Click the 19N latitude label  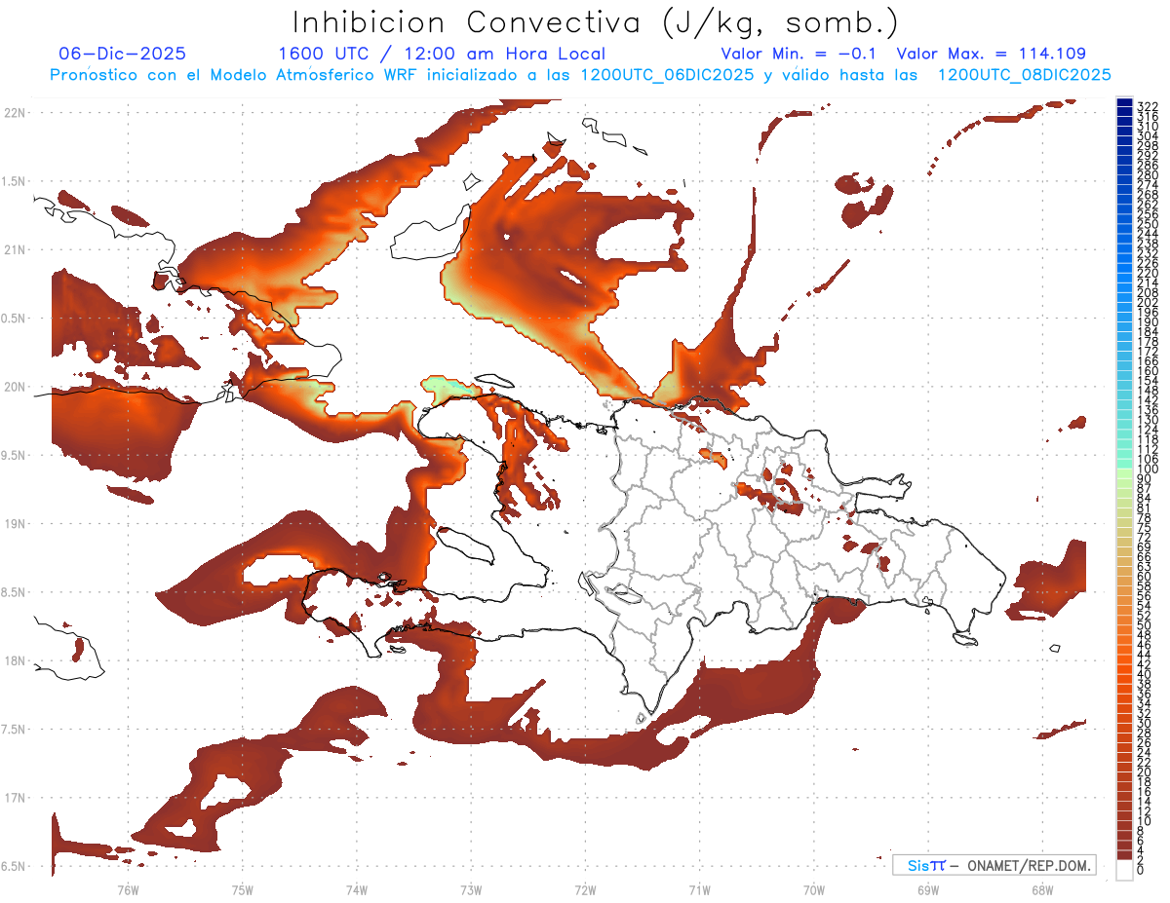15,523
